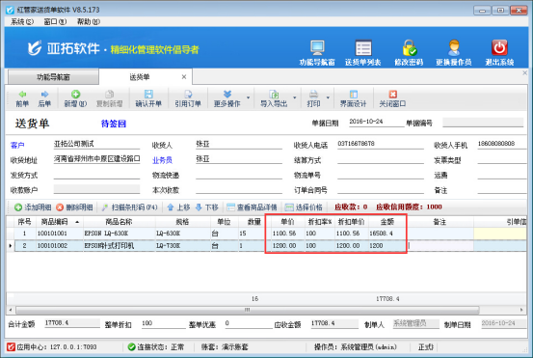Screen dimensions: 533x358
Task: Click the 添加明细 button
Action: pyautogui.click(x=33, y=207)
